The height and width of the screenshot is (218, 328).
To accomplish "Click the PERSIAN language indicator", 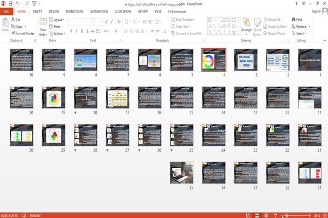I will point(35,215).
